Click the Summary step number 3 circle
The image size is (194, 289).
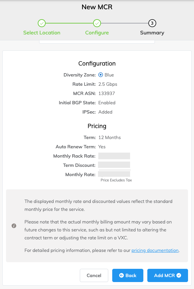pos(152,23)
